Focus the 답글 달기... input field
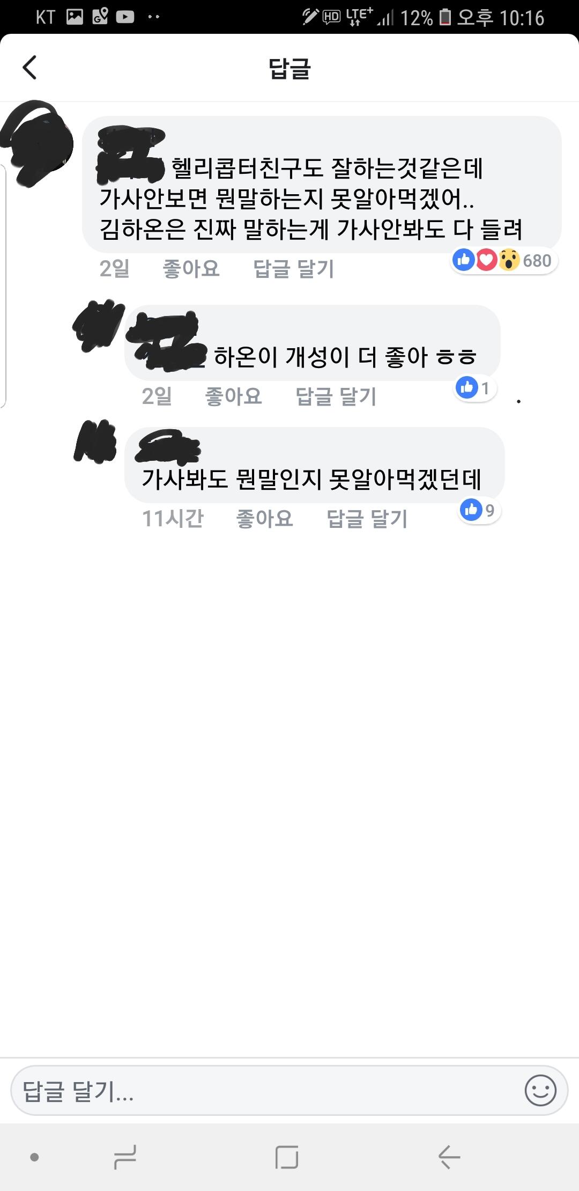Viewport: 579px width, 1191px height. [x=289, y=1091]
